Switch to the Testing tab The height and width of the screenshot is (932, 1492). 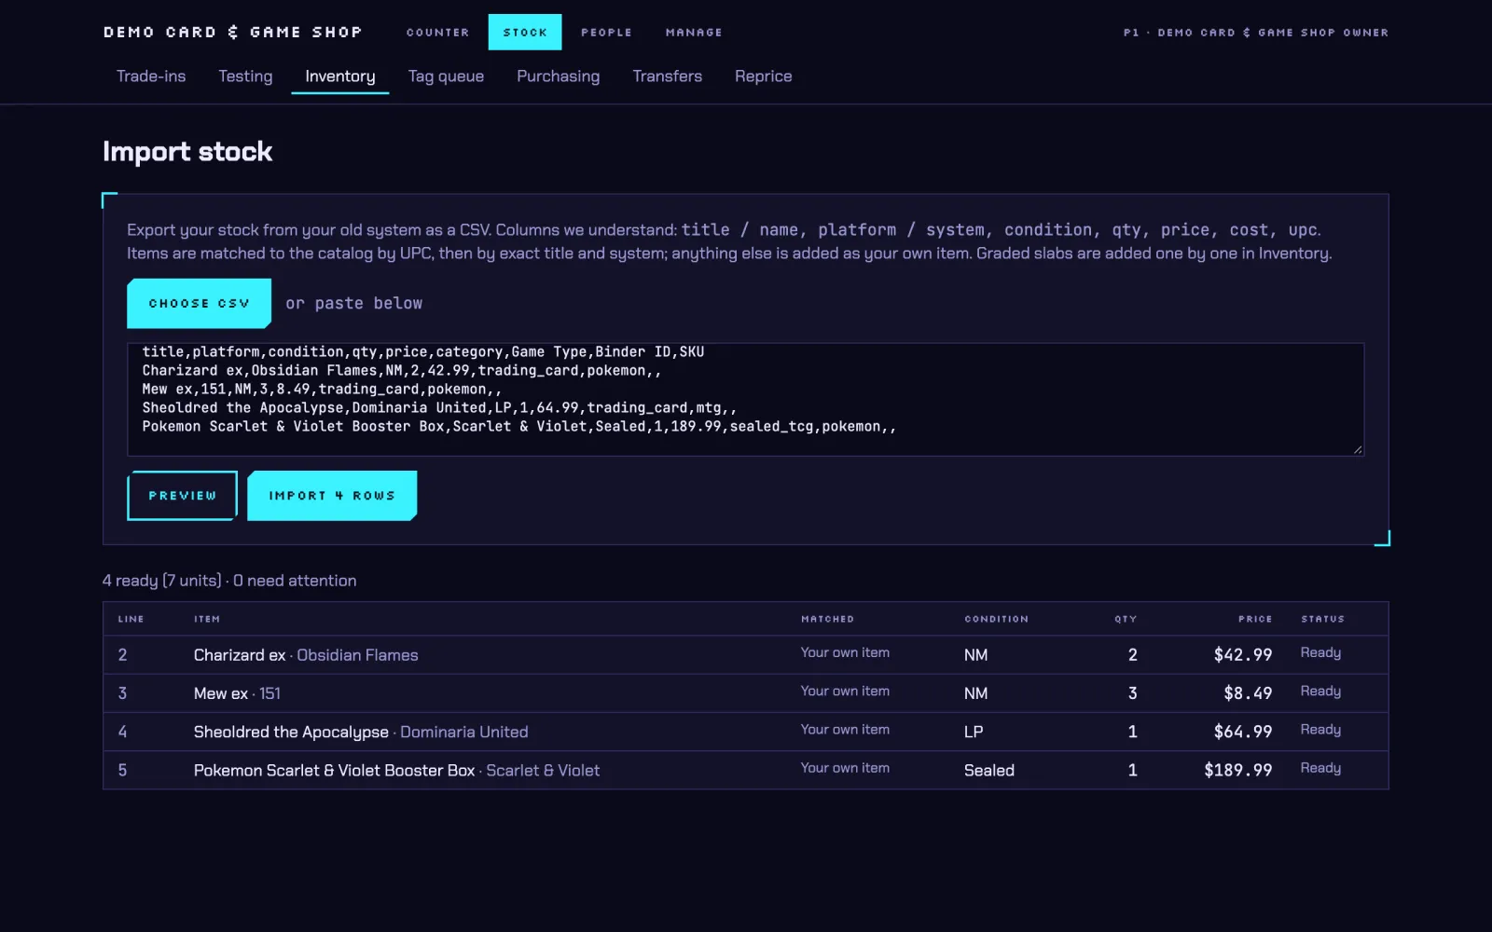click(x=245, y=76)
